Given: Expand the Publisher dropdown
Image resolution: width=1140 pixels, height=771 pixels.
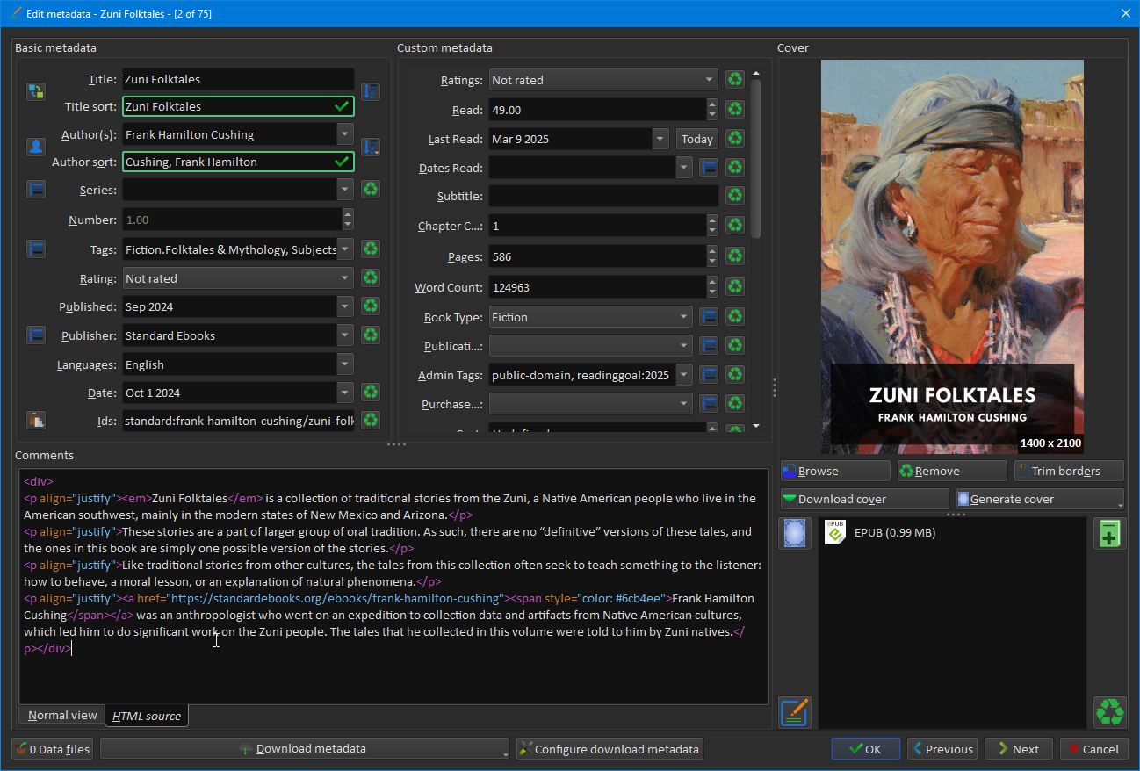Looking at the screenshot, I should pyautogui.click(x=345, y=335).
